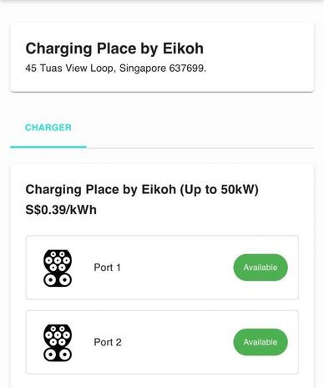
Task: Switch to the CHARGER tab
Action: click(48, 127)
